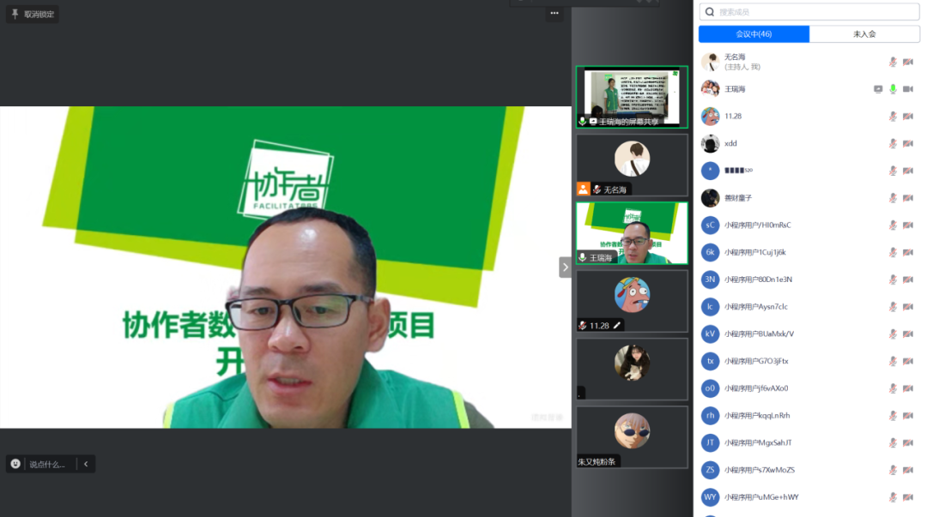Click camera icon for 小程序用户Aysn7clc

click(x=908, y=307)
